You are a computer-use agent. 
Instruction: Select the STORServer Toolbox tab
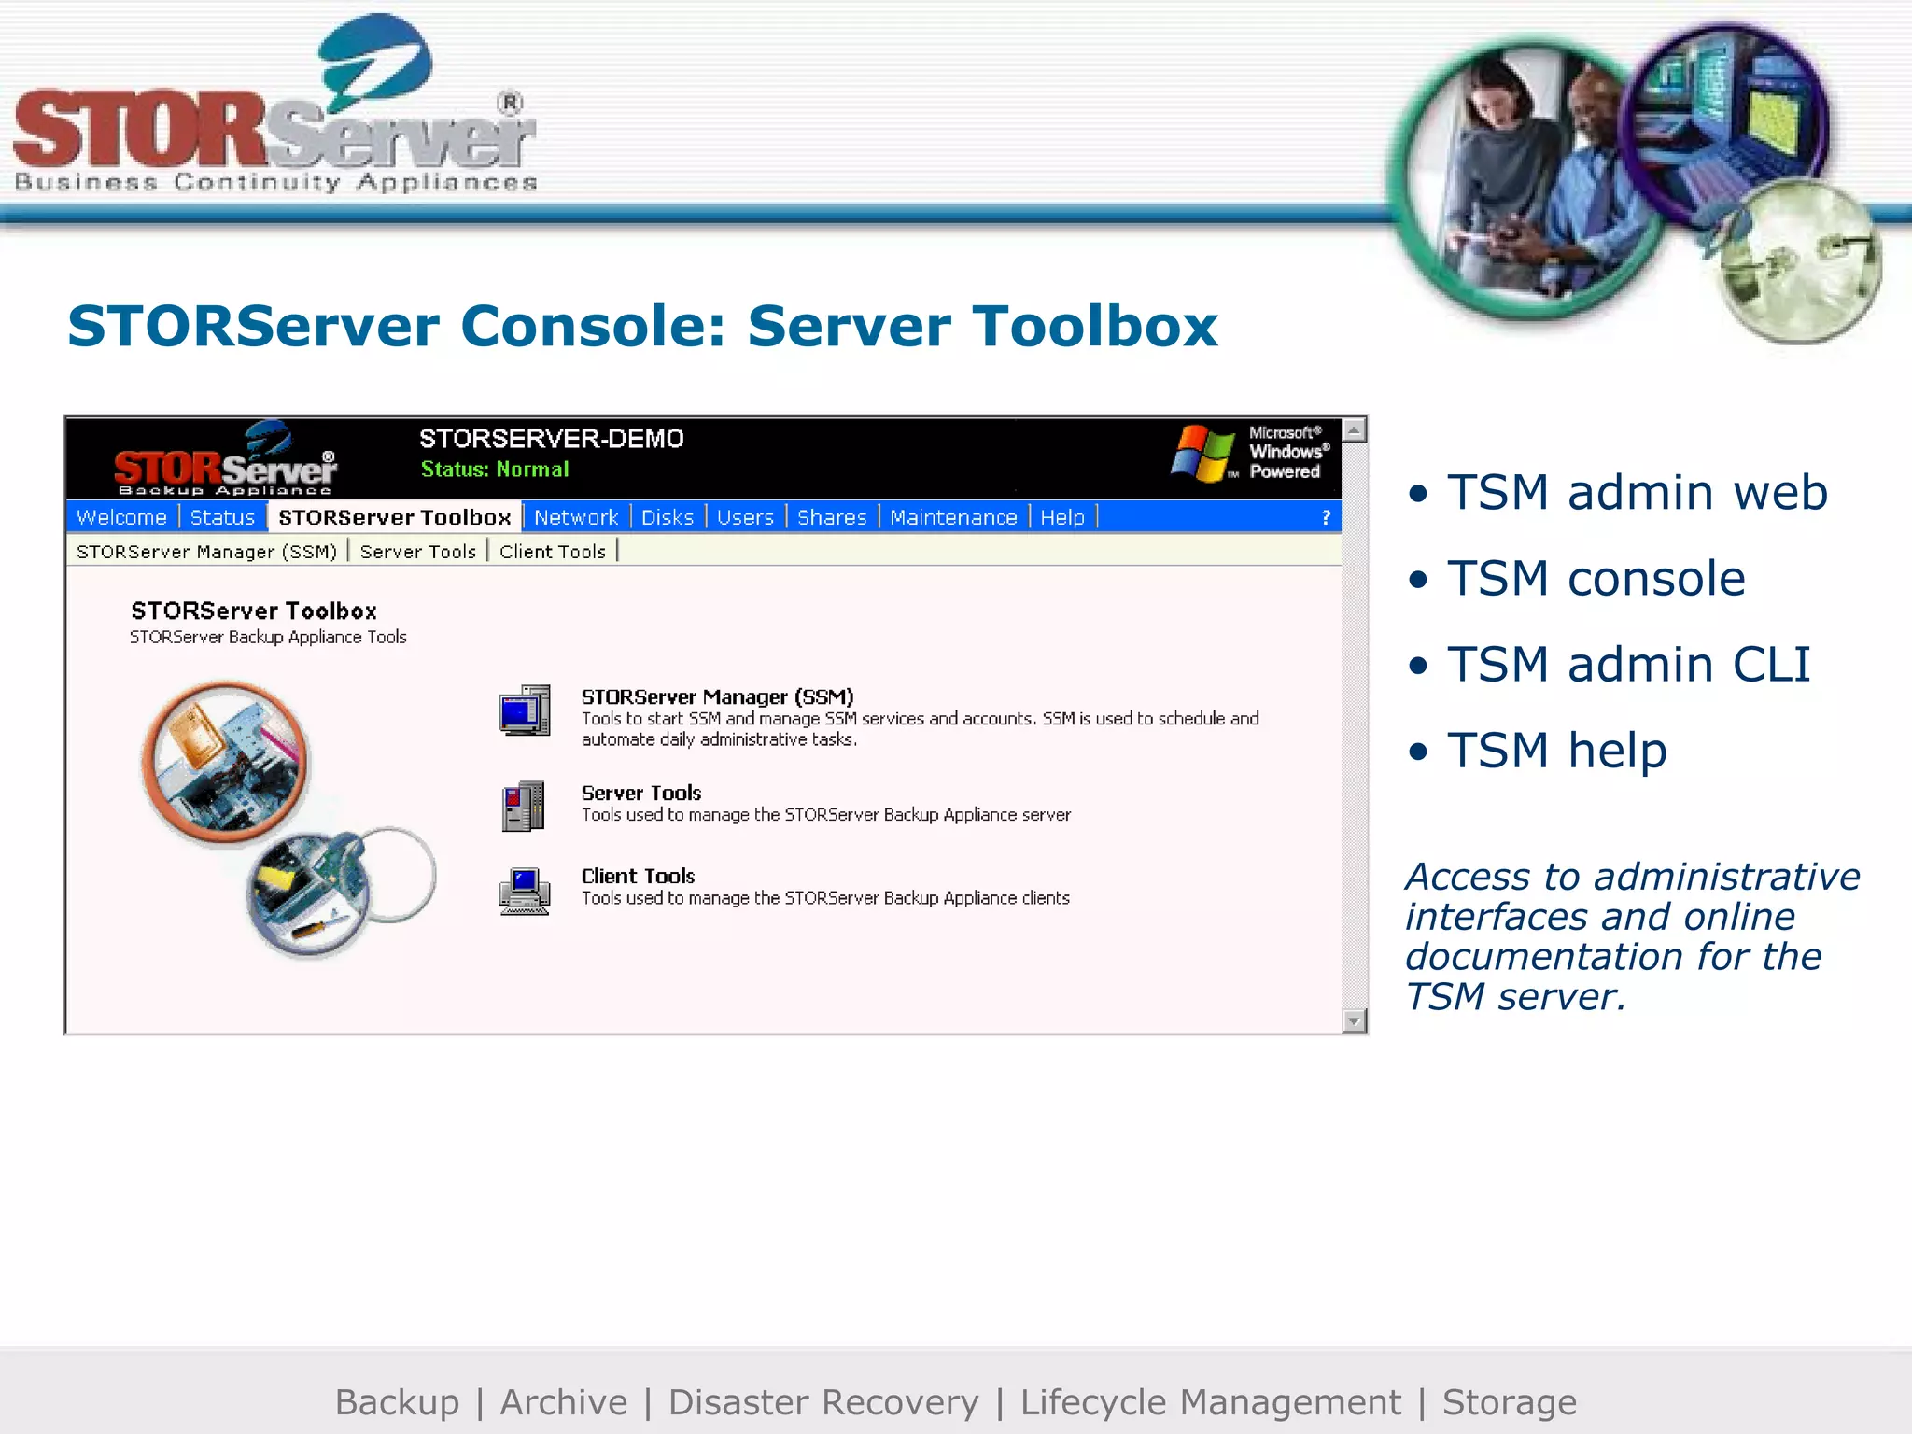click(395, 517)
